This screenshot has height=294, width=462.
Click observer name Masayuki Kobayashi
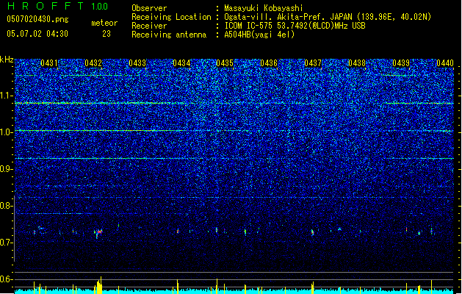264,8
